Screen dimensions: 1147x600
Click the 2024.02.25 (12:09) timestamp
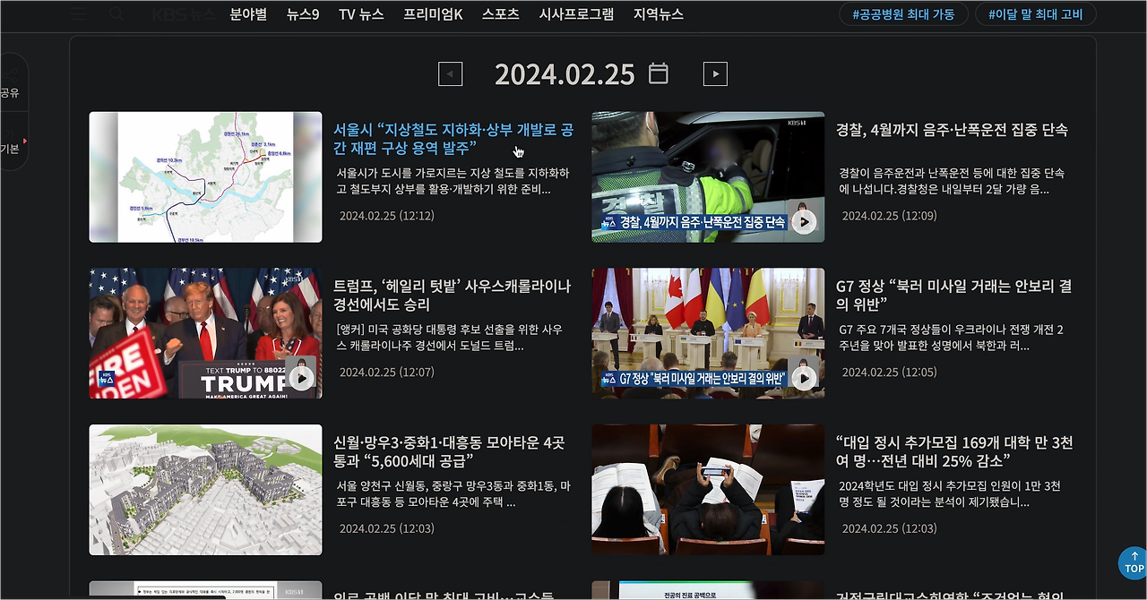point(890,216)
